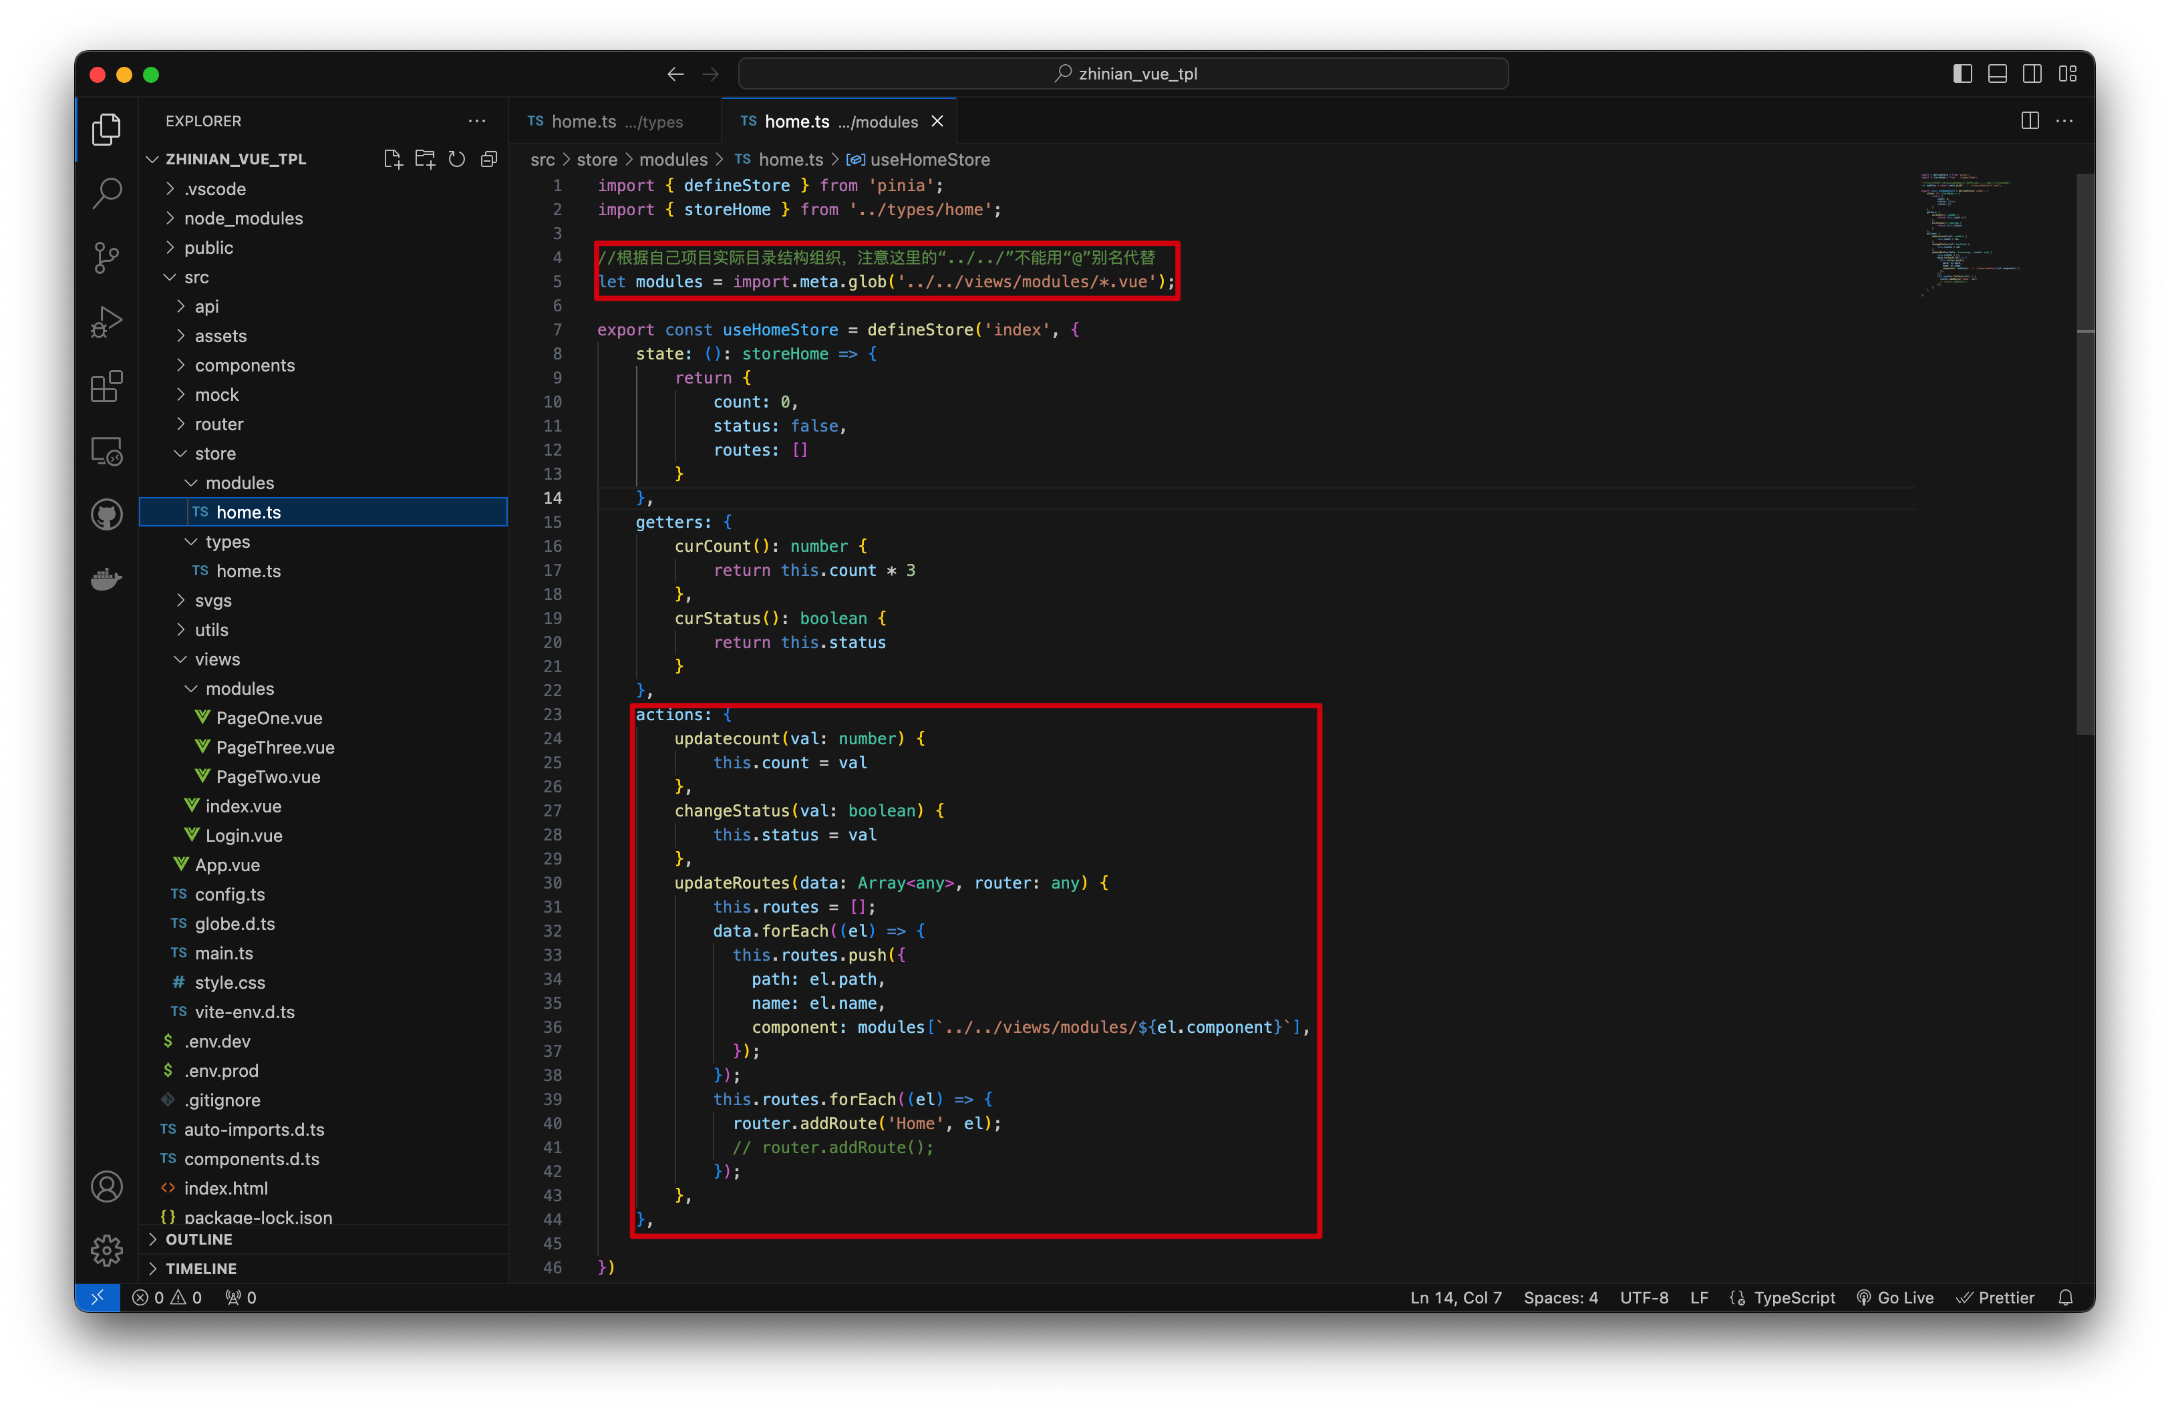Open the Remote Explorer view
The width and height of the screenshot is (2170, 1411).
107,451
